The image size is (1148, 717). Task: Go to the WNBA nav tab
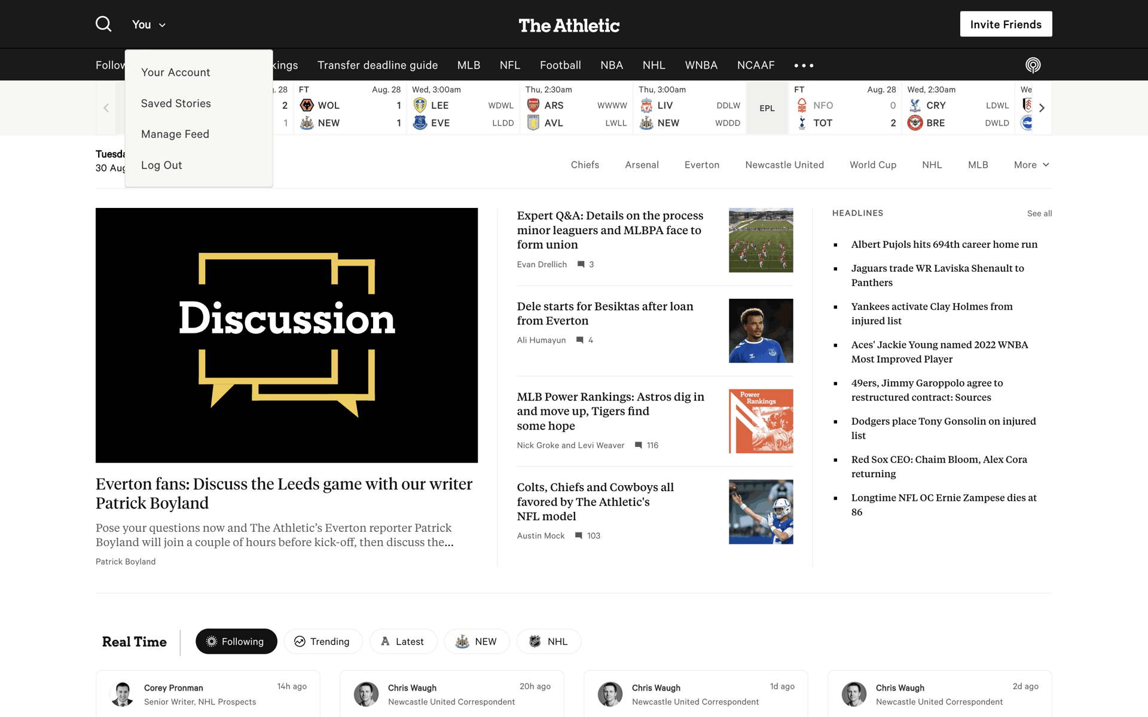701,65
